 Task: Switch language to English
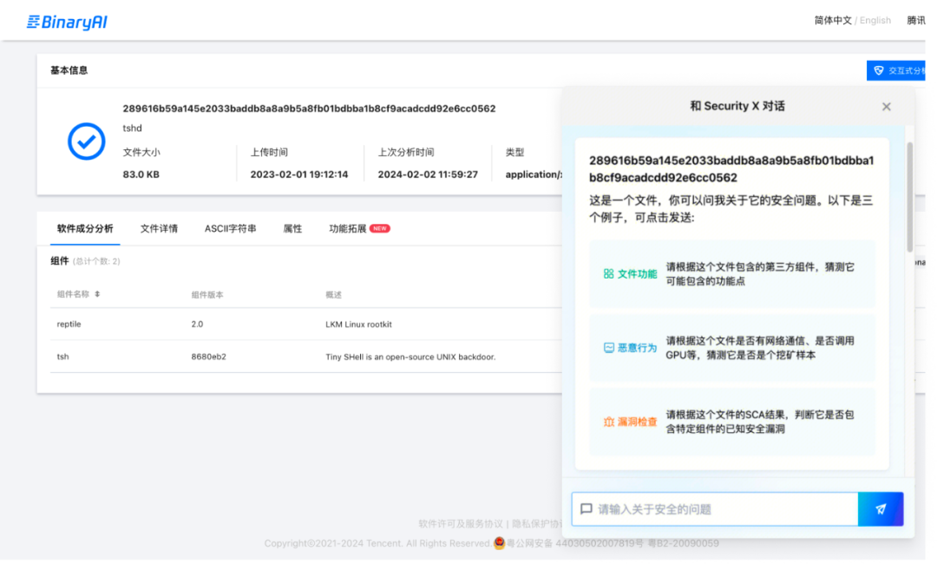(875, 21)
